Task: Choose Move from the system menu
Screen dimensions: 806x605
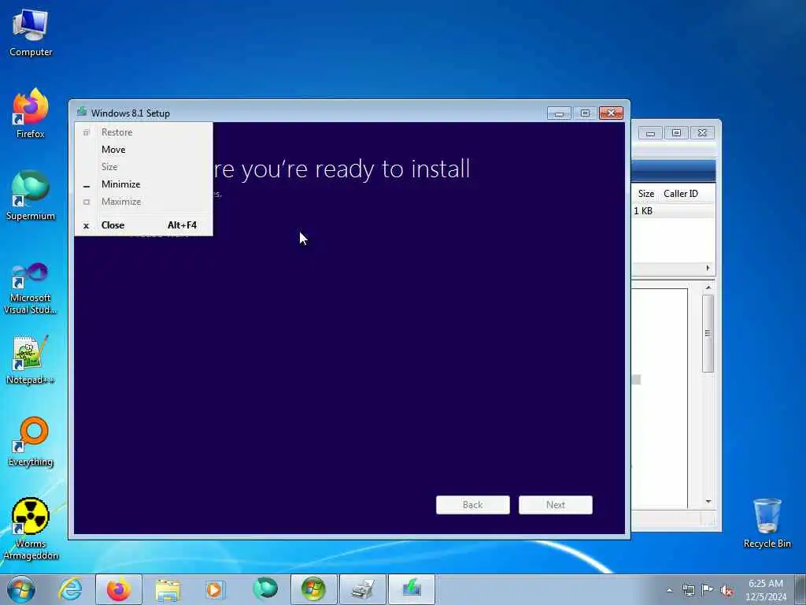Action: click(x=143, y=150)
